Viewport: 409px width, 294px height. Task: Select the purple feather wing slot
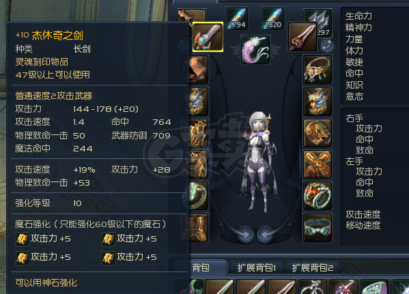point(255,50)
